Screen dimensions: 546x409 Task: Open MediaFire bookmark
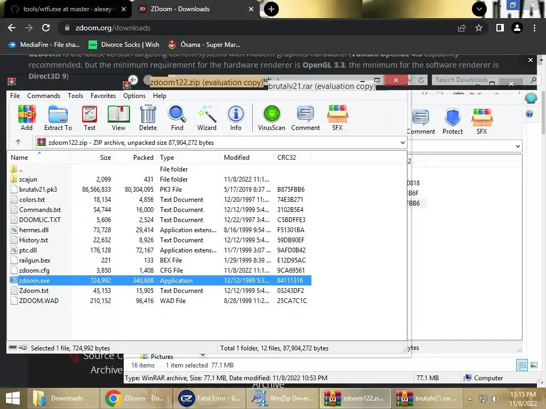click(44, 45)
